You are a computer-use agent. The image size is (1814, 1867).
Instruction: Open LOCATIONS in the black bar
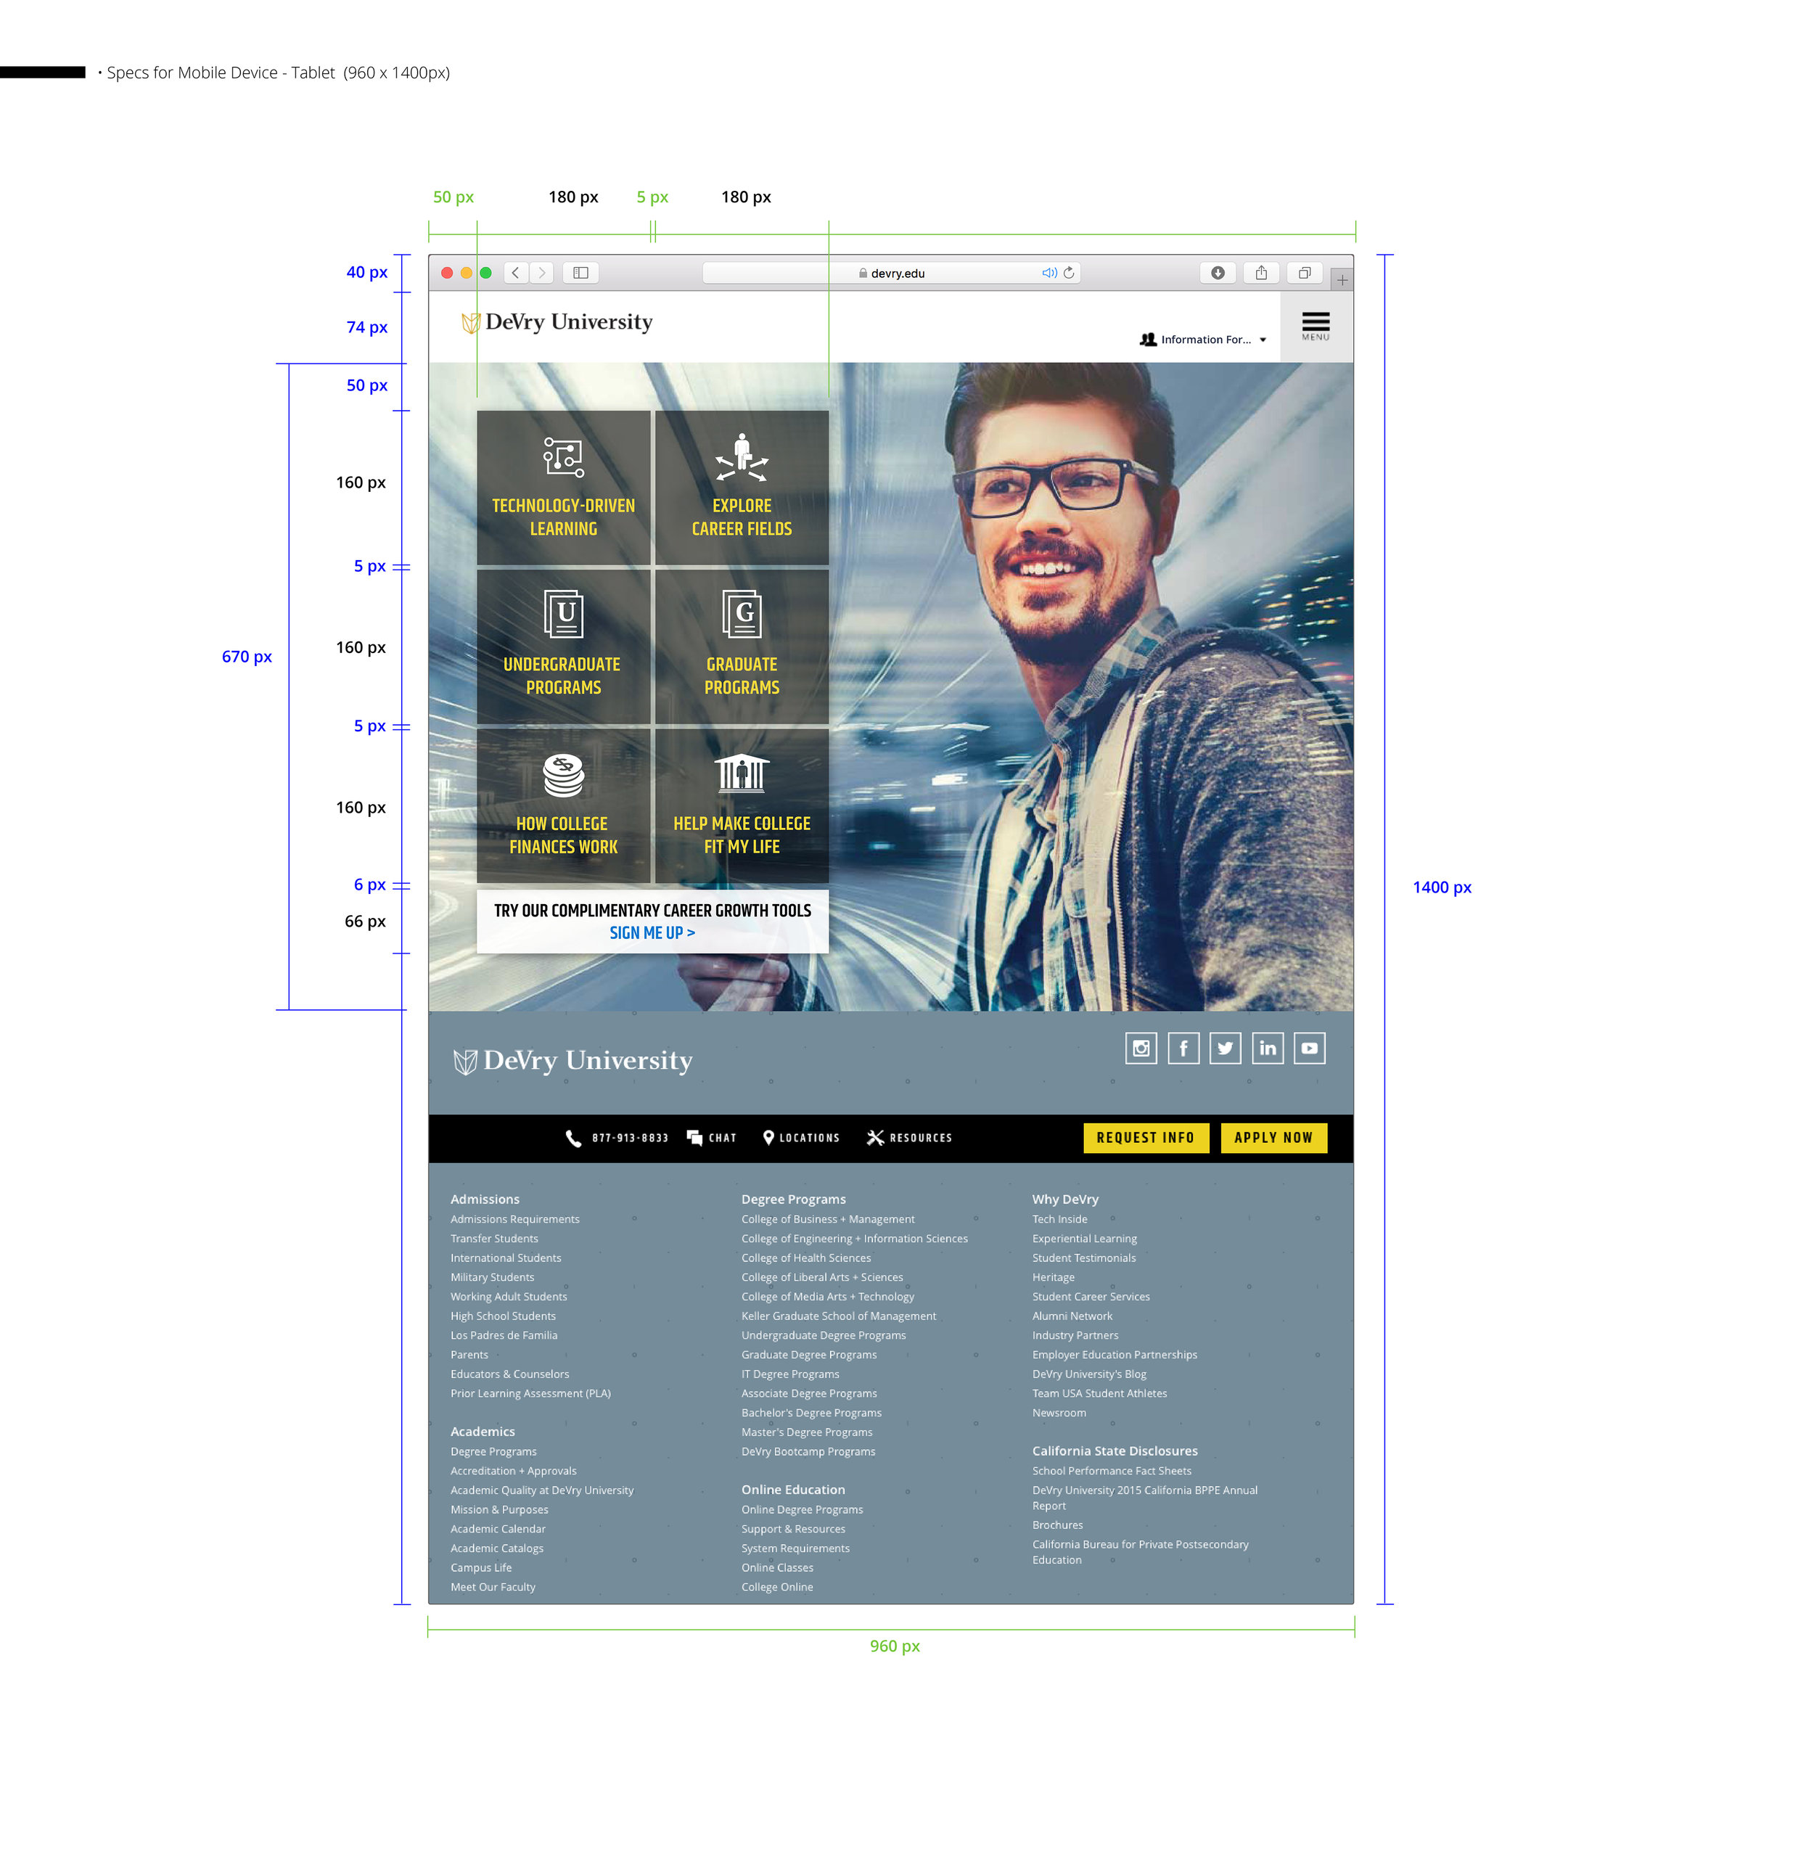click(801, 1138)
